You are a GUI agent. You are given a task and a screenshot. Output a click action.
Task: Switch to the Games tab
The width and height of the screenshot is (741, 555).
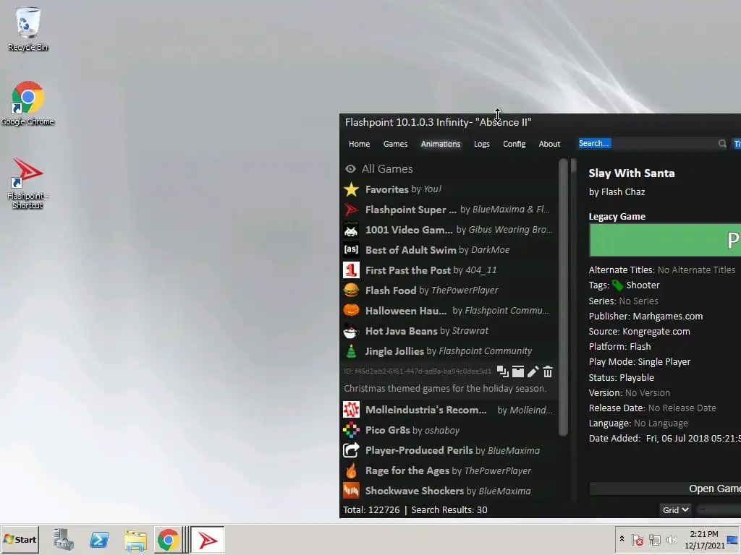click(x=396, y=144)
